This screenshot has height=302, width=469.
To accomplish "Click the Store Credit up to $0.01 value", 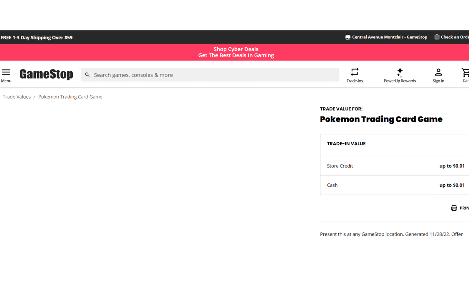I will [x=452, y=166].
